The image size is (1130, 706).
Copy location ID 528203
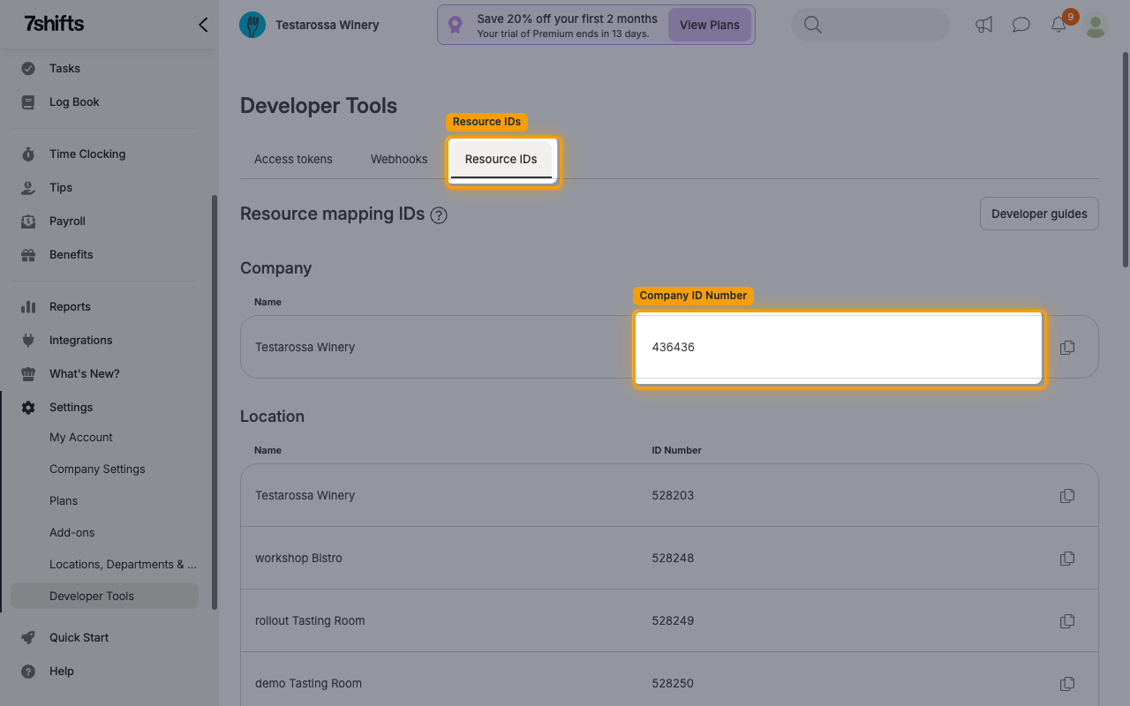pos(1067,495)
